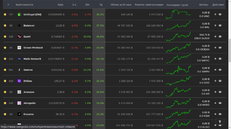This screenshot has height=129, width=231.
Task: Click the Arweave coin logo
Action: tap(19, 92)
